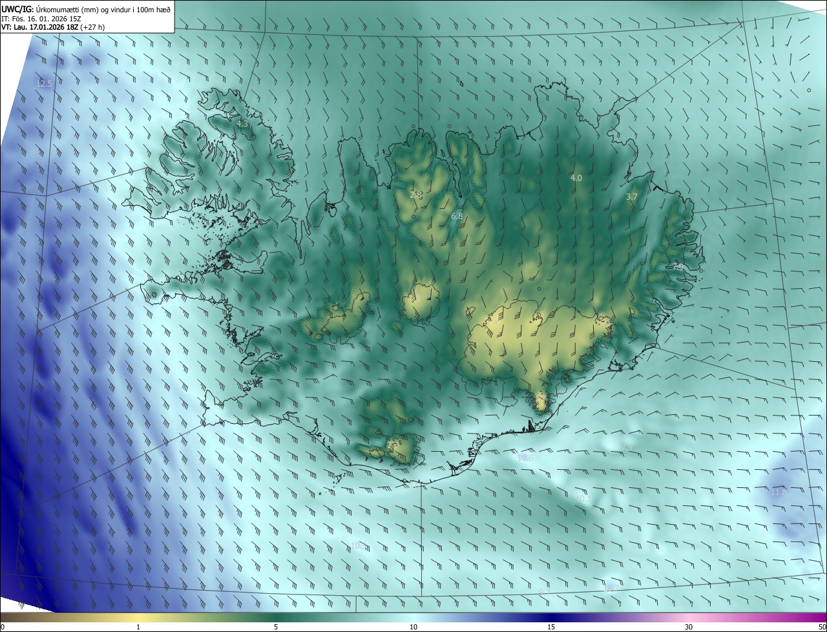Click the 12.5 value label on the map
Screen dimensions: 827x632
[x=44, y=84]
